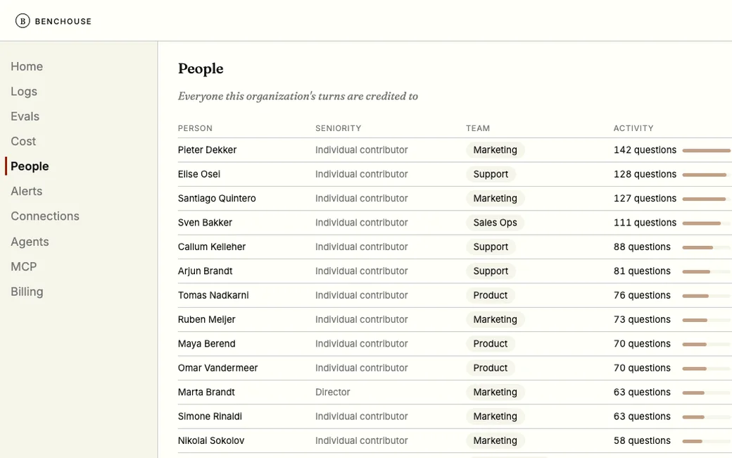Click Sven Bakker's name

[205, 223]
